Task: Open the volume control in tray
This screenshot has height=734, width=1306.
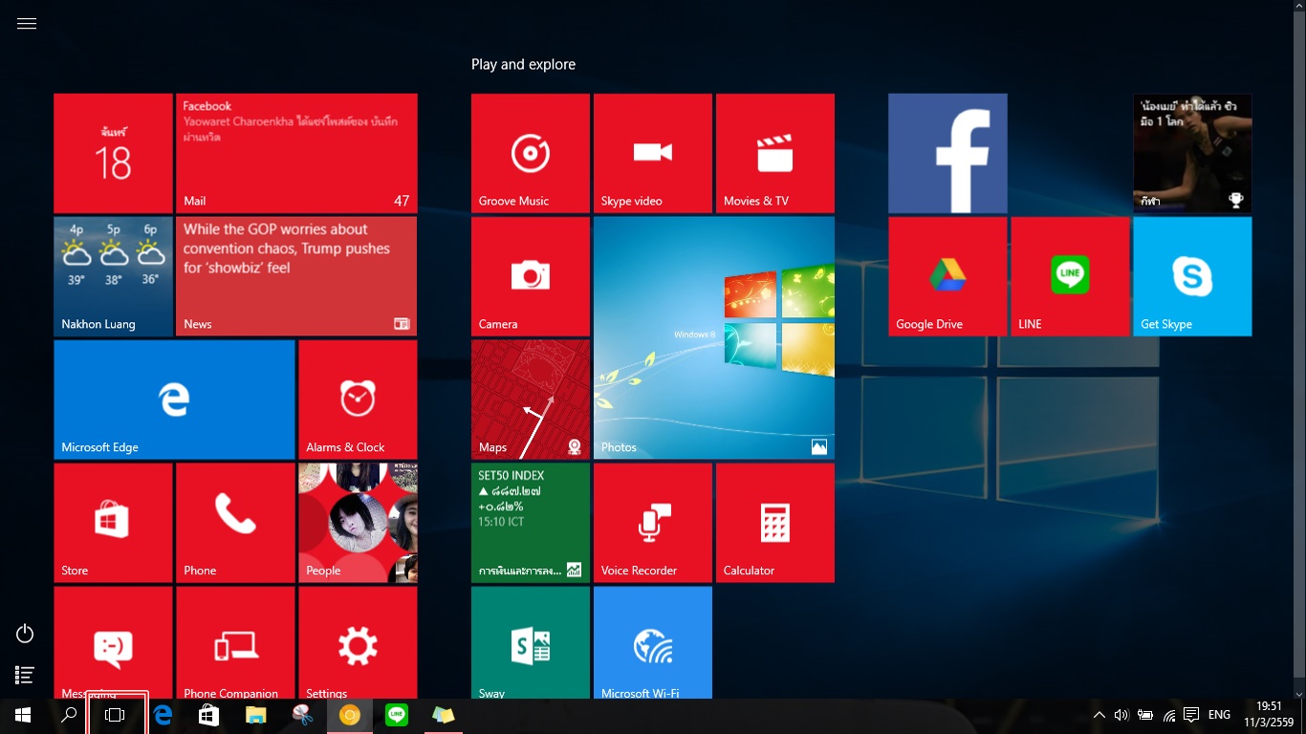Action: click(x=1121, y=715)
